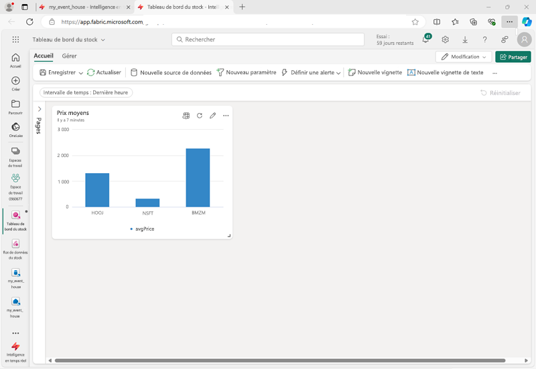Go to Accueil in left sidebar

(x=15, y=61)
